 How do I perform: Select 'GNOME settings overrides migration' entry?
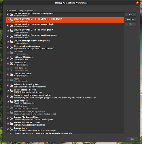tap(32, 41)
